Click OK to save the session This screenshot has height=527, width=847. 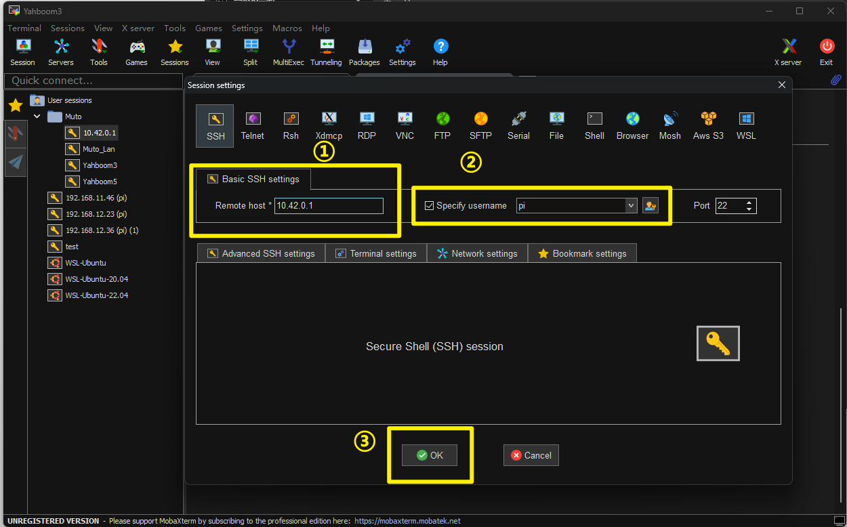[x=430, y=455]
